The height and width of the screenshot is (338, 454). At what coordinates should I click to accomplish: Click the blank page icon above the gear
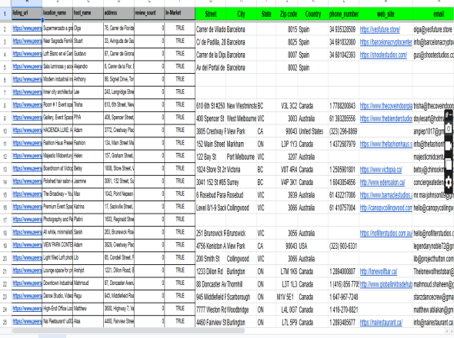coord(449,164)
